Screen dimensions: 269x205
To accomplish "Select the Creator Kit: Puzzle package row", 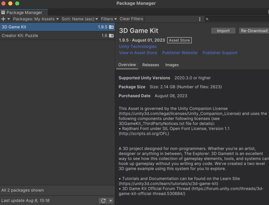I will tap(57, 36).
